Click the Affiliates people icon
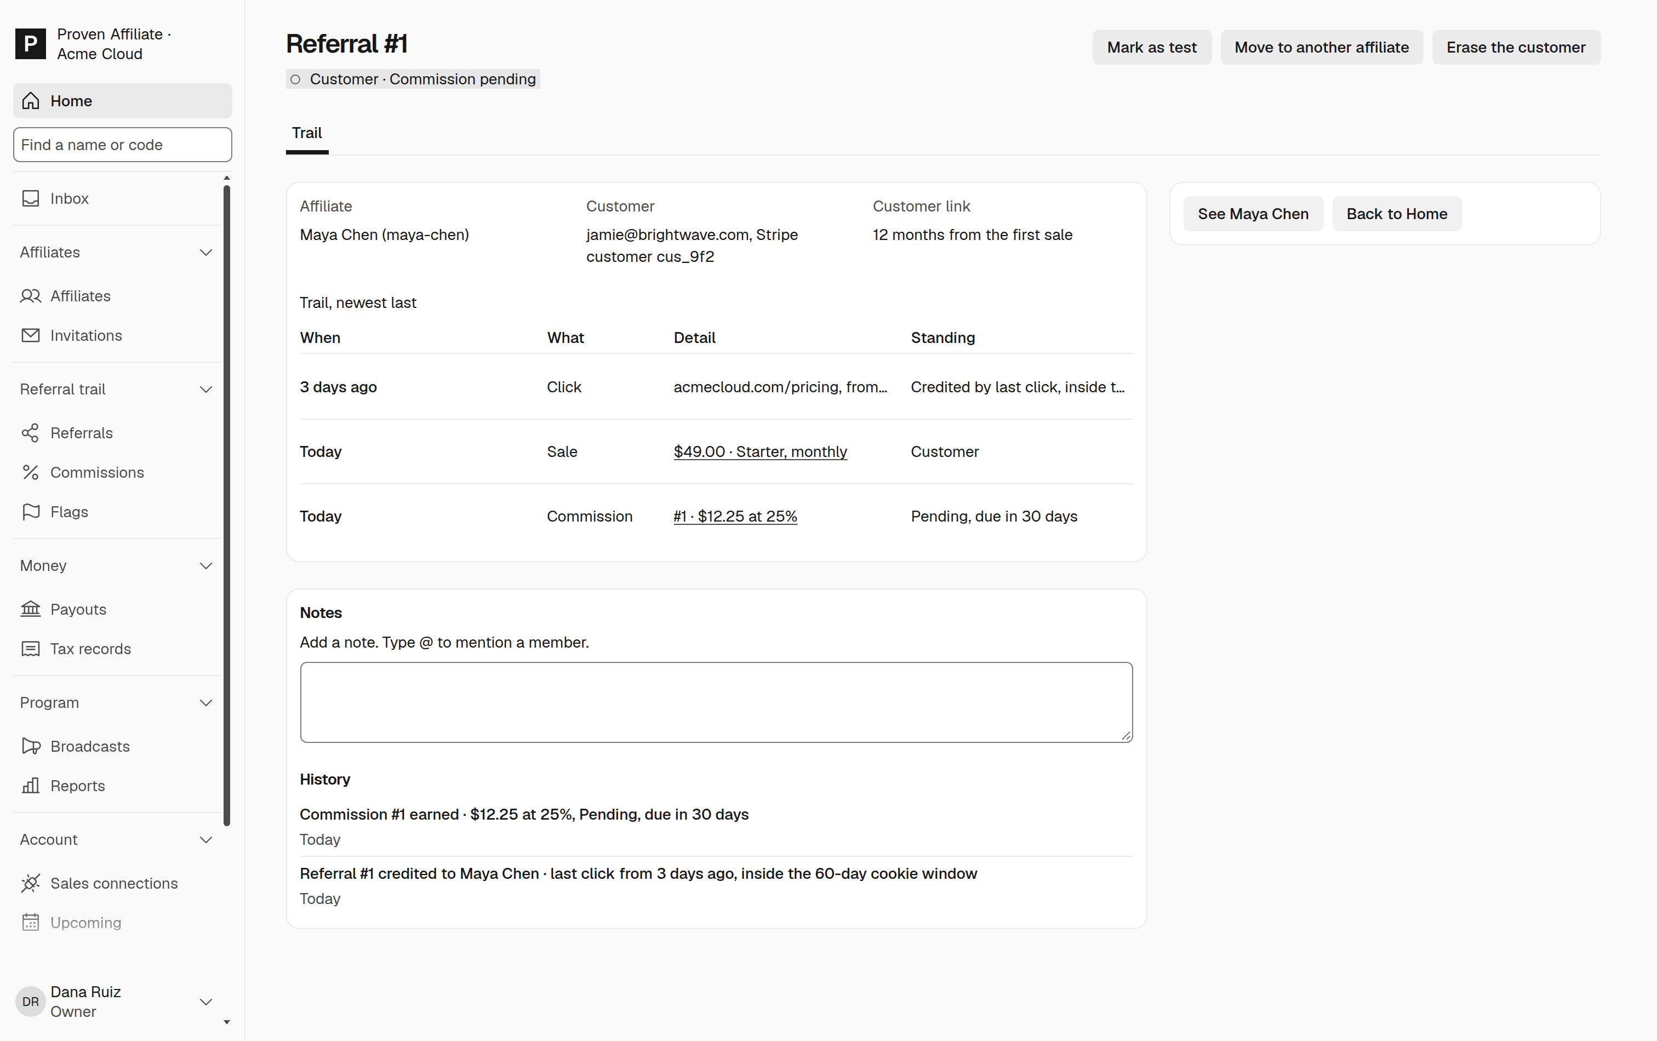The width and height of the screenshot is (1657, 1041). click(30, 296)
